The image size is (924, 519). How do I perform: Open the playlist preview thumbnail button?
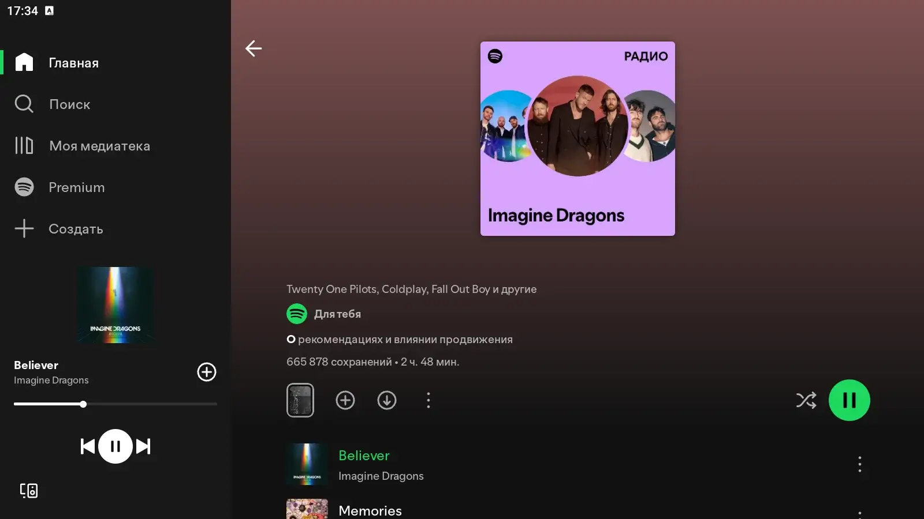300,400
